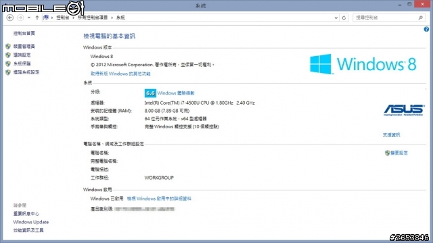Click the Windows 8 logo

click(363, 64)
